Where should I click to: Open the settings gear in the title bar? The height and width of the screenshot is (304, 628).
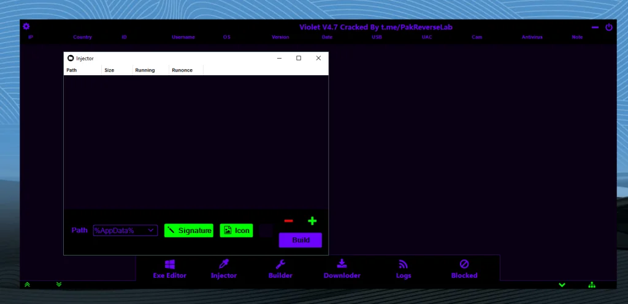coord(26,26)
